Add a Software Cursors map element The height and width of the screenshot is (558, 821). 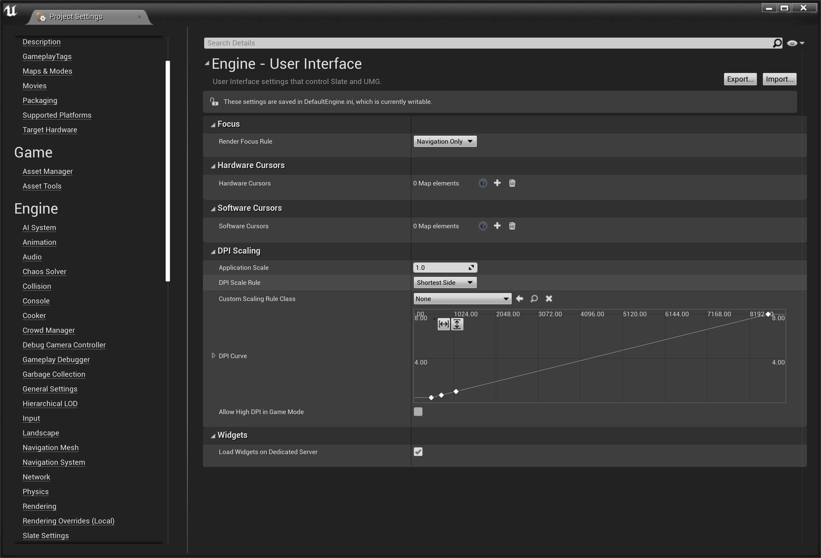[x=497, y=226]
